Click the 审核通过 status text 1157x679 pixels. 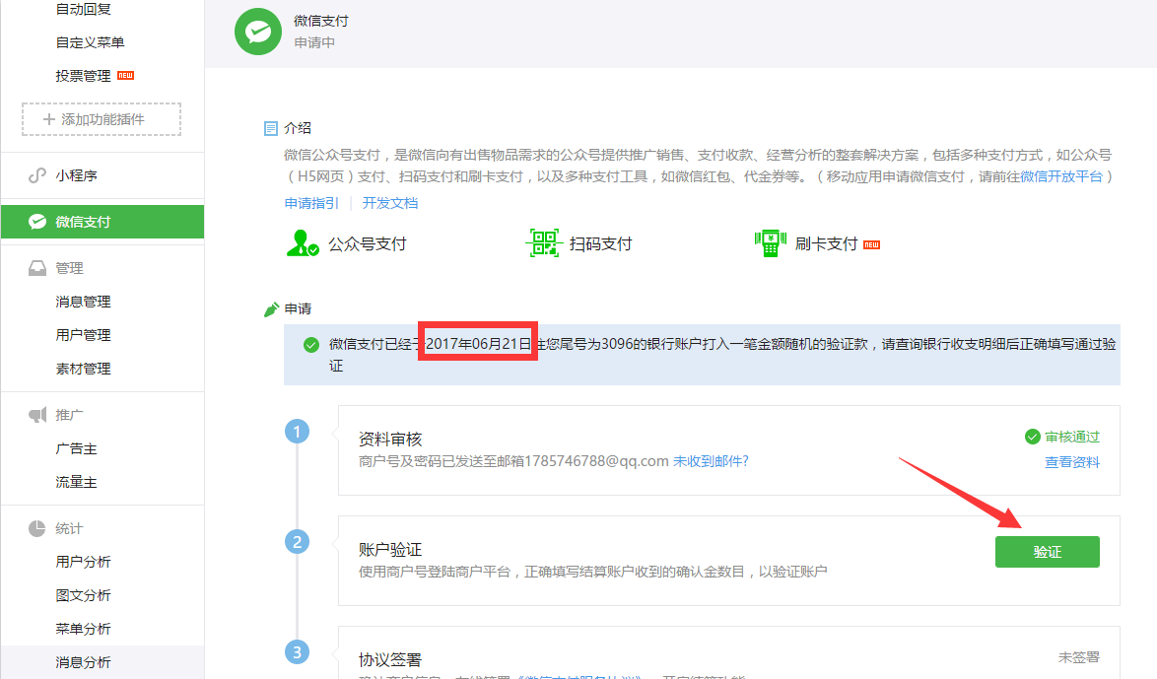(1072, 437)
